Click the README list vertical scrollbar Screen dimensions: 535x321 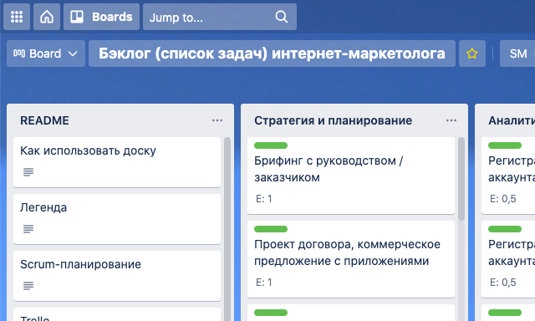(x=227, y=229)
